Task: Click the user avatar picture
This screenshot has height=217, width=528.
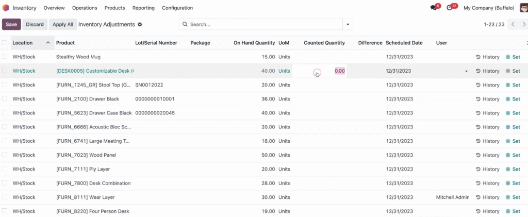Action: (x=524, y=8)
